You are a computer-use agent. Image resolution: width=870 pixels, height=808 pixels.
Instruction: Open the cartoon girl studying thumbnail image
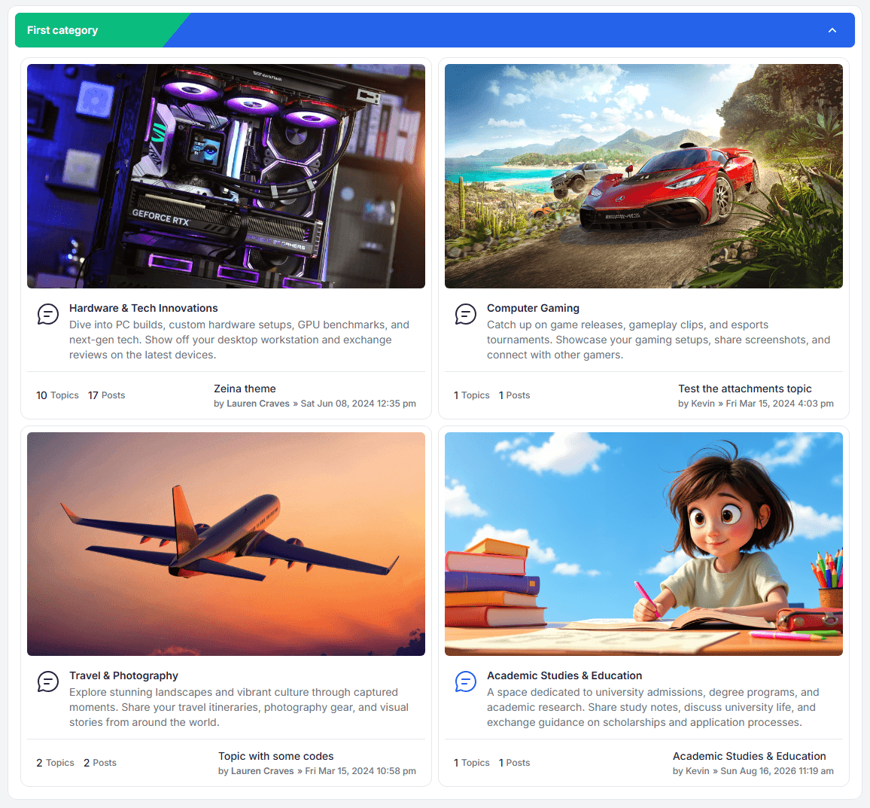click(x=643, y=544)
